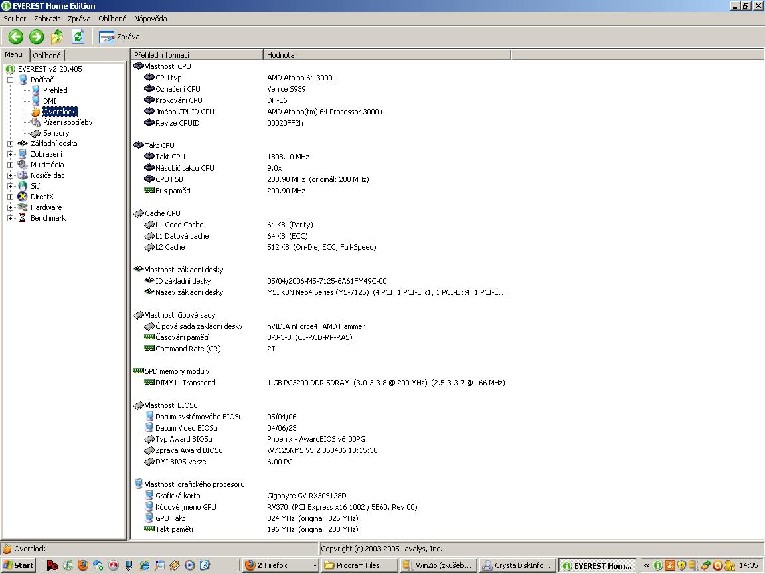Select Senzory tree item
Viewport: 765px width, 574px height.
[x=56, y=133]
